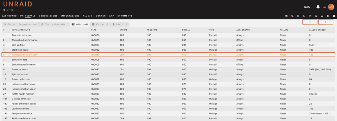Screen dimensions: 337x121
Task: Click the Spin up time attribute
Action: (19, 45)
